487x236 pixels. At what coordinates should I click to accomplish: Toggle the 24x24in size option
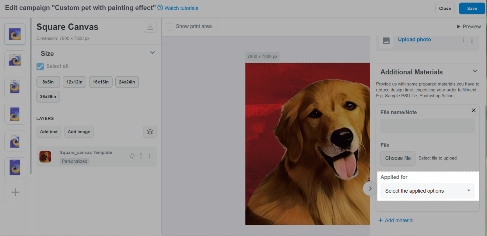click(127, 82)
